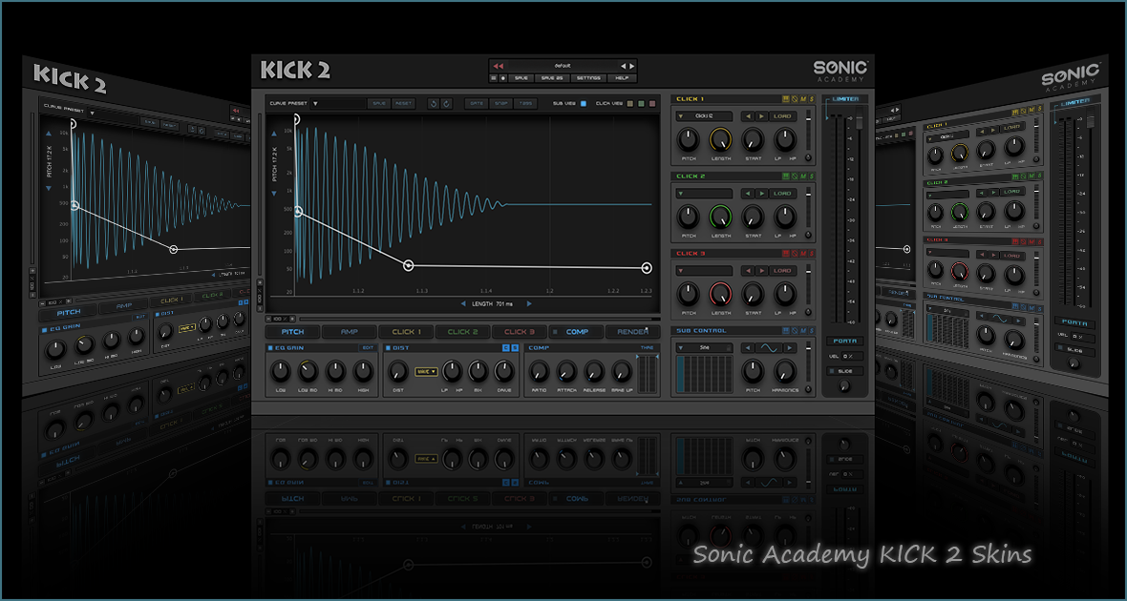Switch to CLICK 3 tab
Viewport: 1127px width, 601px height.
pyautogui.click(x=520, y=332)
